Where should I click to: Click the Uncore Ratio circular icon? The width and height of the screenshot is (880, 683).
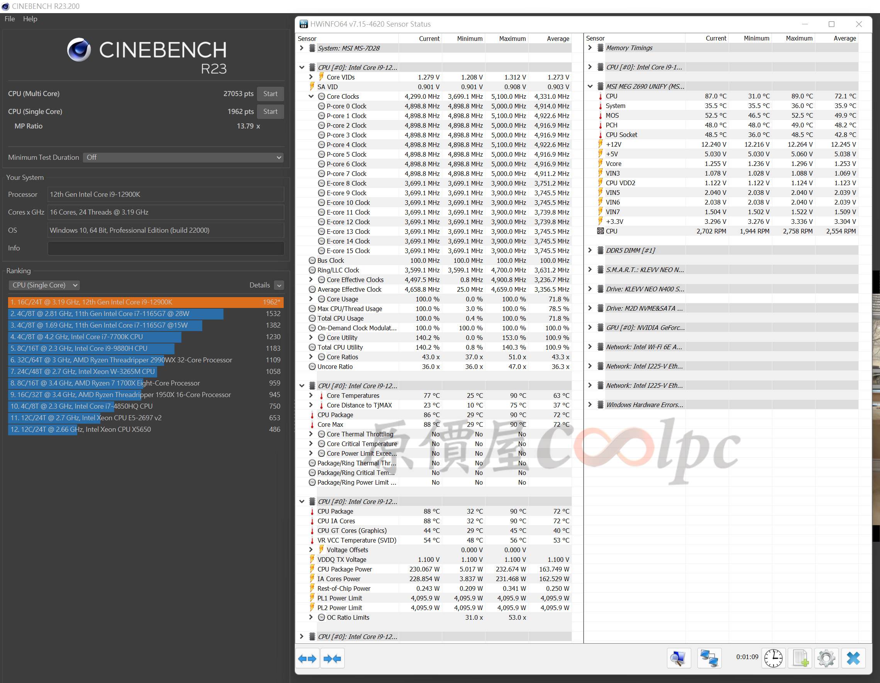pos(312,366)
